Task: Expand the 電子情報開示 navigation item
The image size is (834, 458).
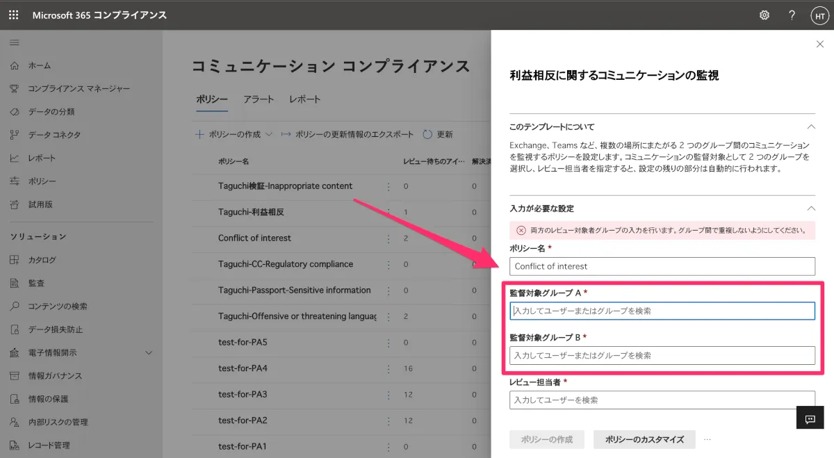Action: [x=148, y=352]
